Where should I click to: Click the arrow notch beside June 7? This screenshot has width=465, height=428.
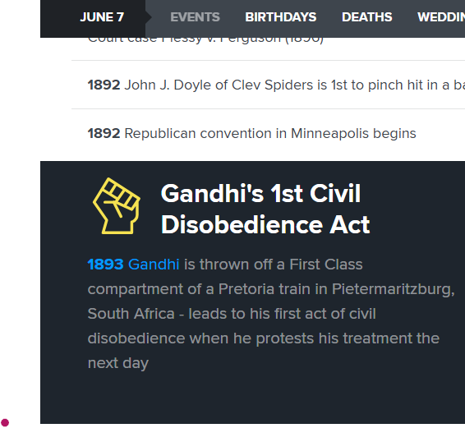(x=149, y=17)
